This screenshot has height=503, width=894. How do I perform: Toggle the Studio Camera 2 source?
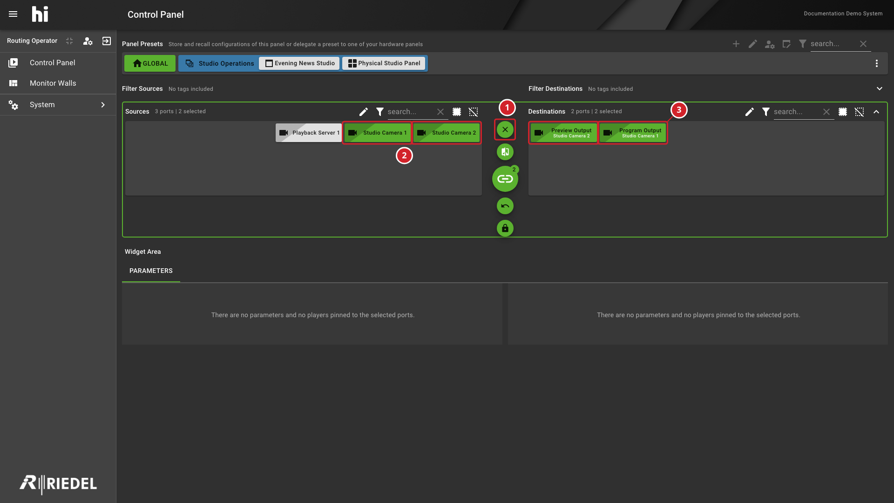pyautogui.click(x=447, y=133)
